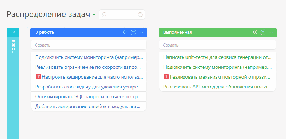286x139 pixels.
Task: Open task Реализовать механизм повторной отправк…
Action: coord(220,77)
